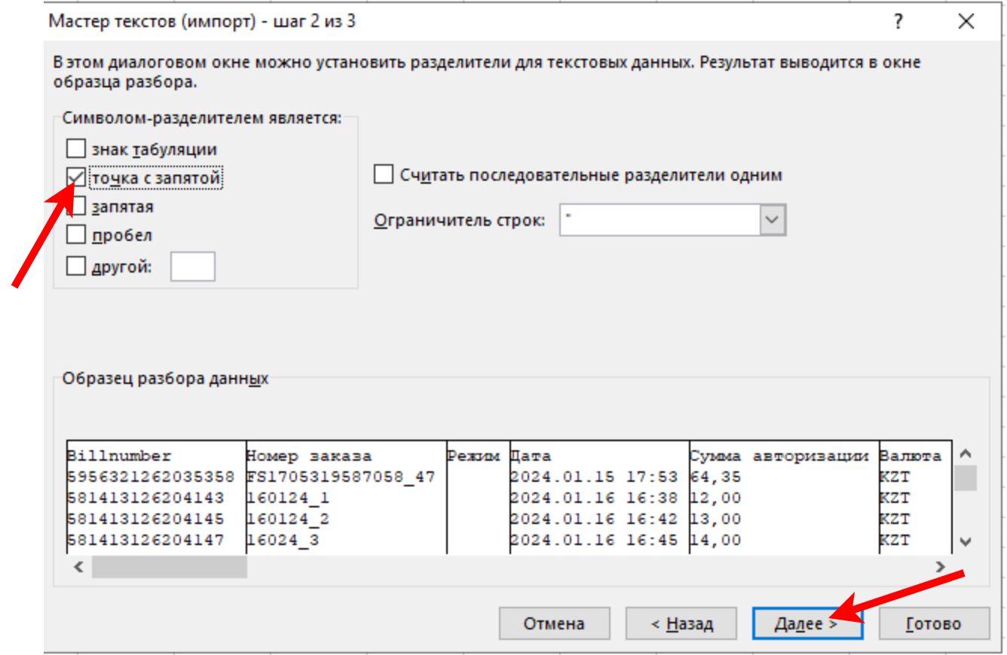
Task: Enable the 'знак табуляции' delimiter checkbox
Action: [76, 149]
